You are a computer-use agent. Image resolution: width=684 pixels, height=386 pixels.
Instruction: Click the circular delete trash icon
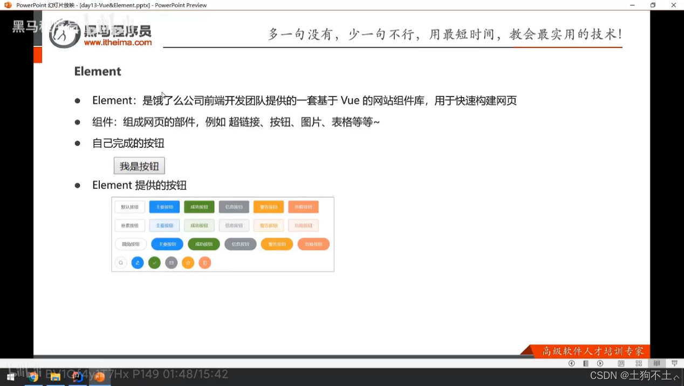[205, 263]
